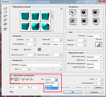
Task: Open the 'Скручивание' slider popup arrow
Action: click(x=34, y=44)
